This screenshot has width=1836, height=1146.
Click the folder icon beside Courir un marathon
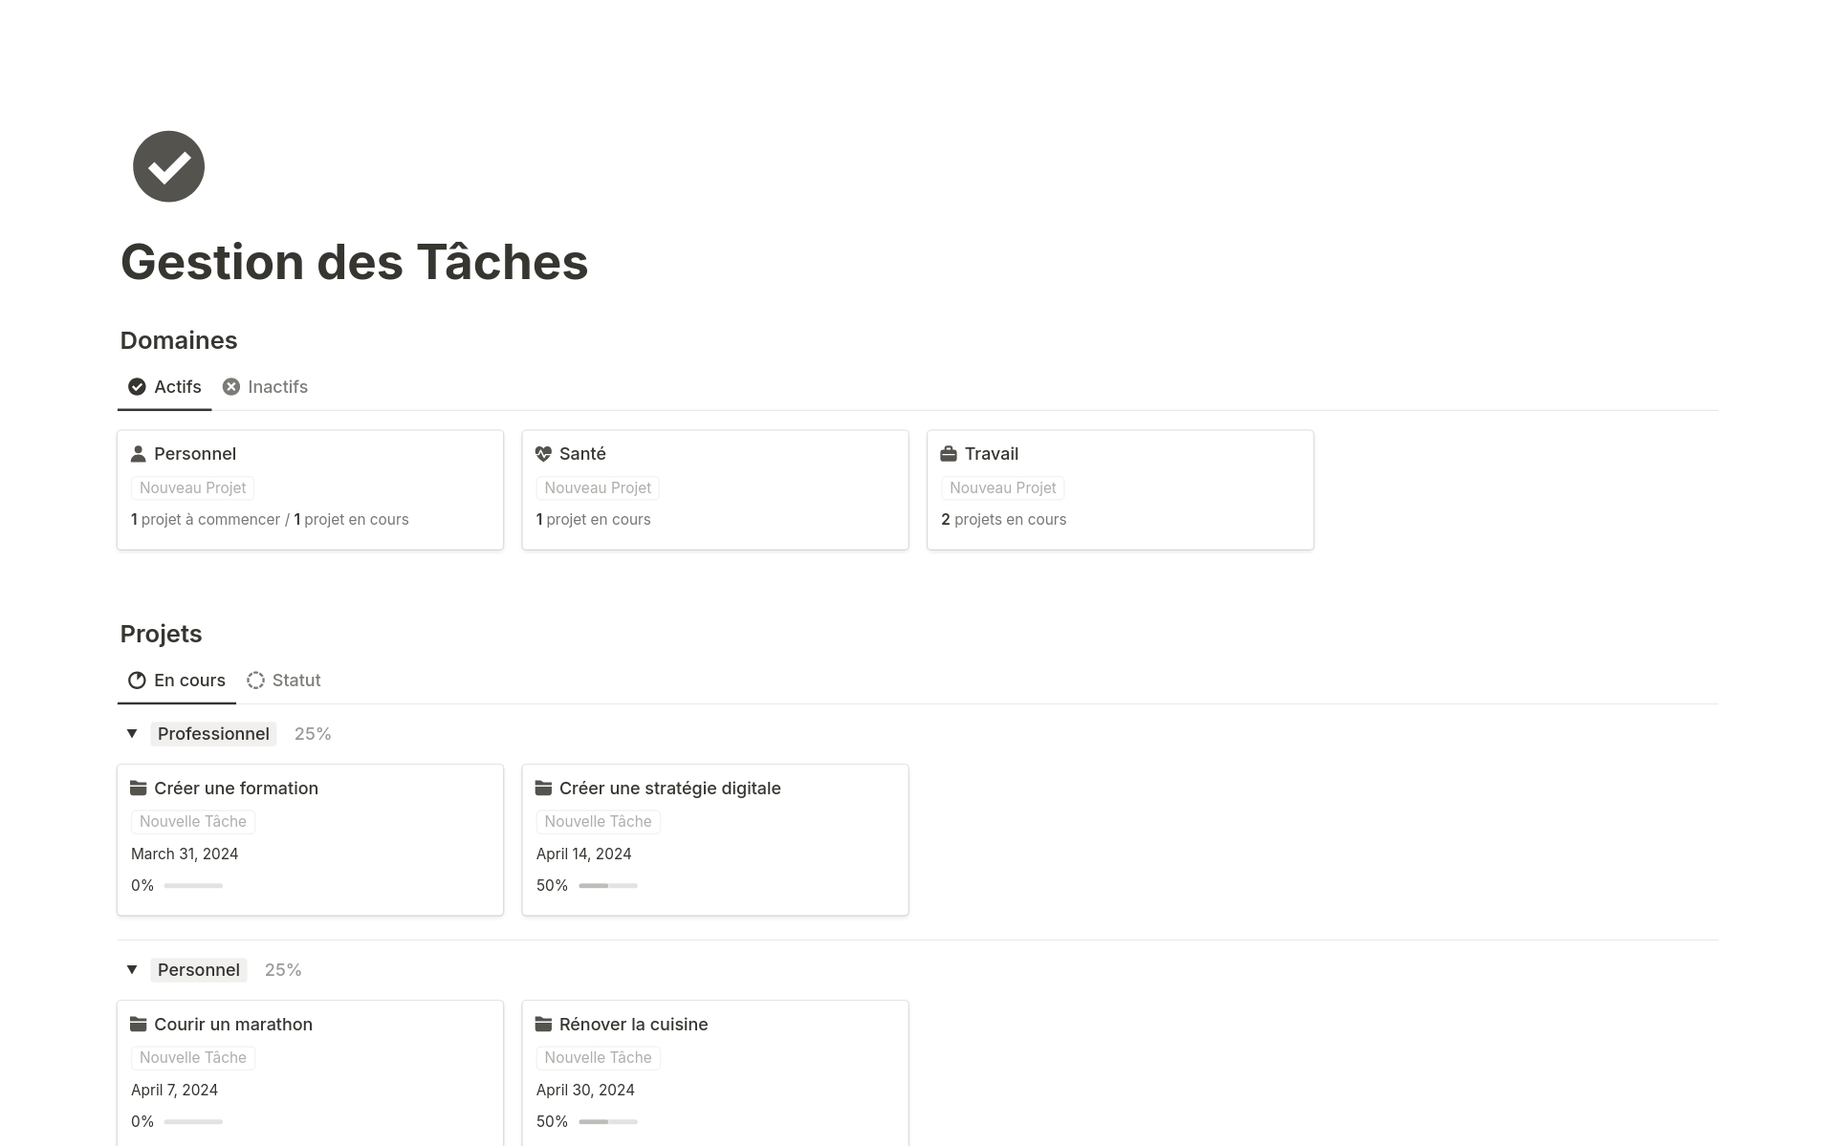[x=140, y=1024]
